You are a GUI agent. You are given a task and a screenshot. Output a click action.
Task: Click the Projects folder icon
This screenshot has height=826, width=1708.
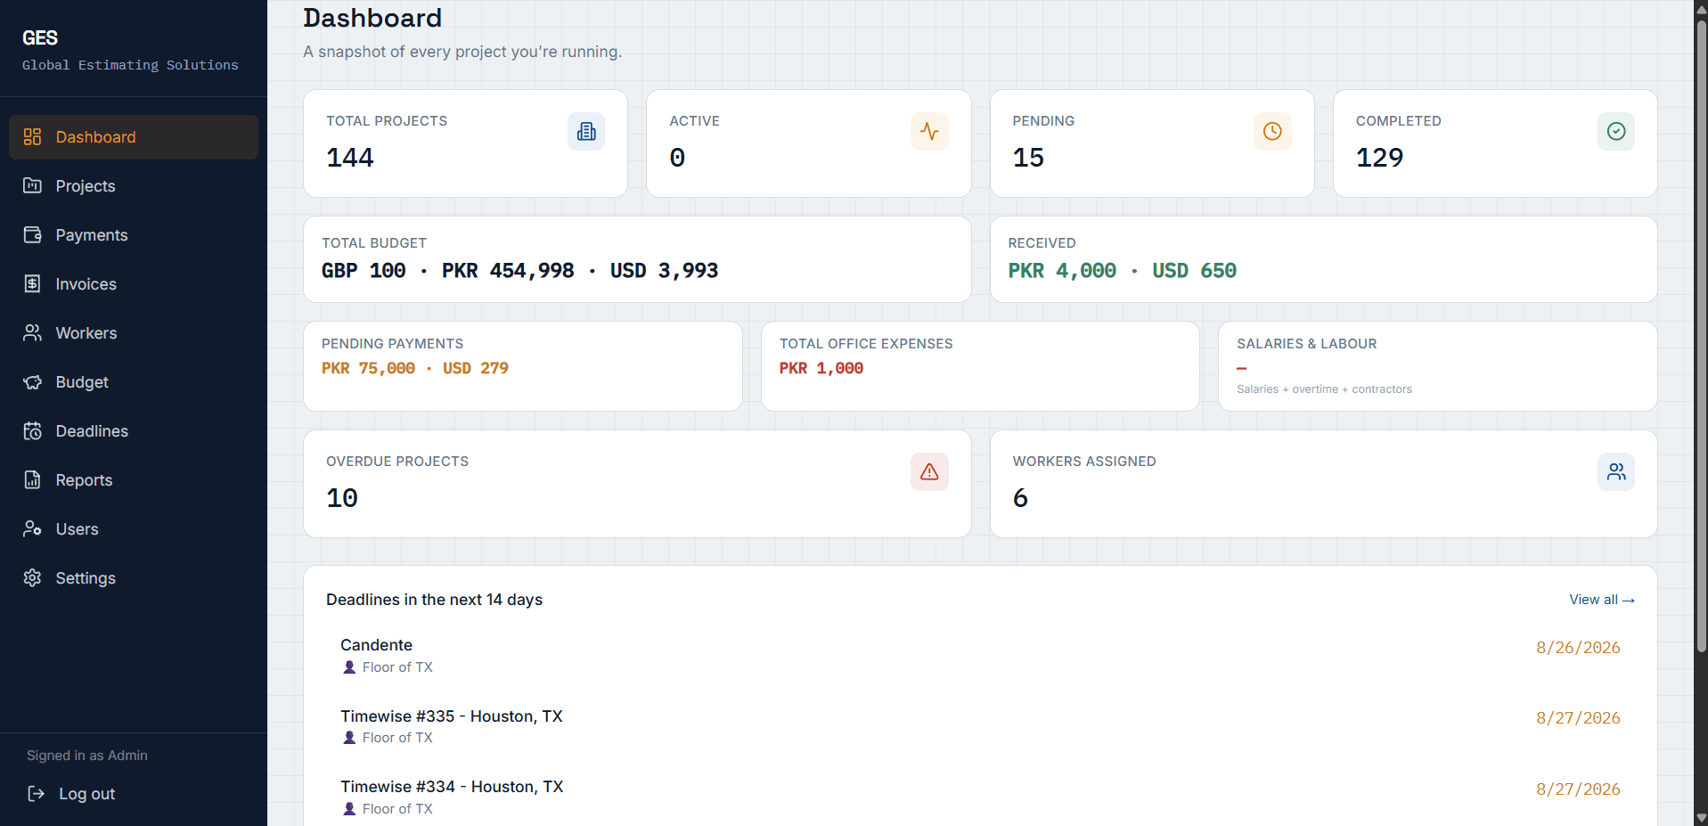(33, 186)
